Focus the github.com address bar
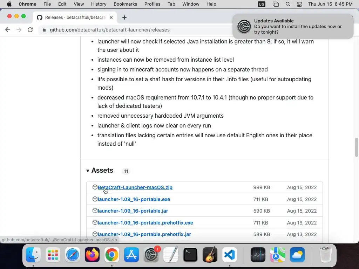Screen dimensions: 359x269 pos(110,30)
